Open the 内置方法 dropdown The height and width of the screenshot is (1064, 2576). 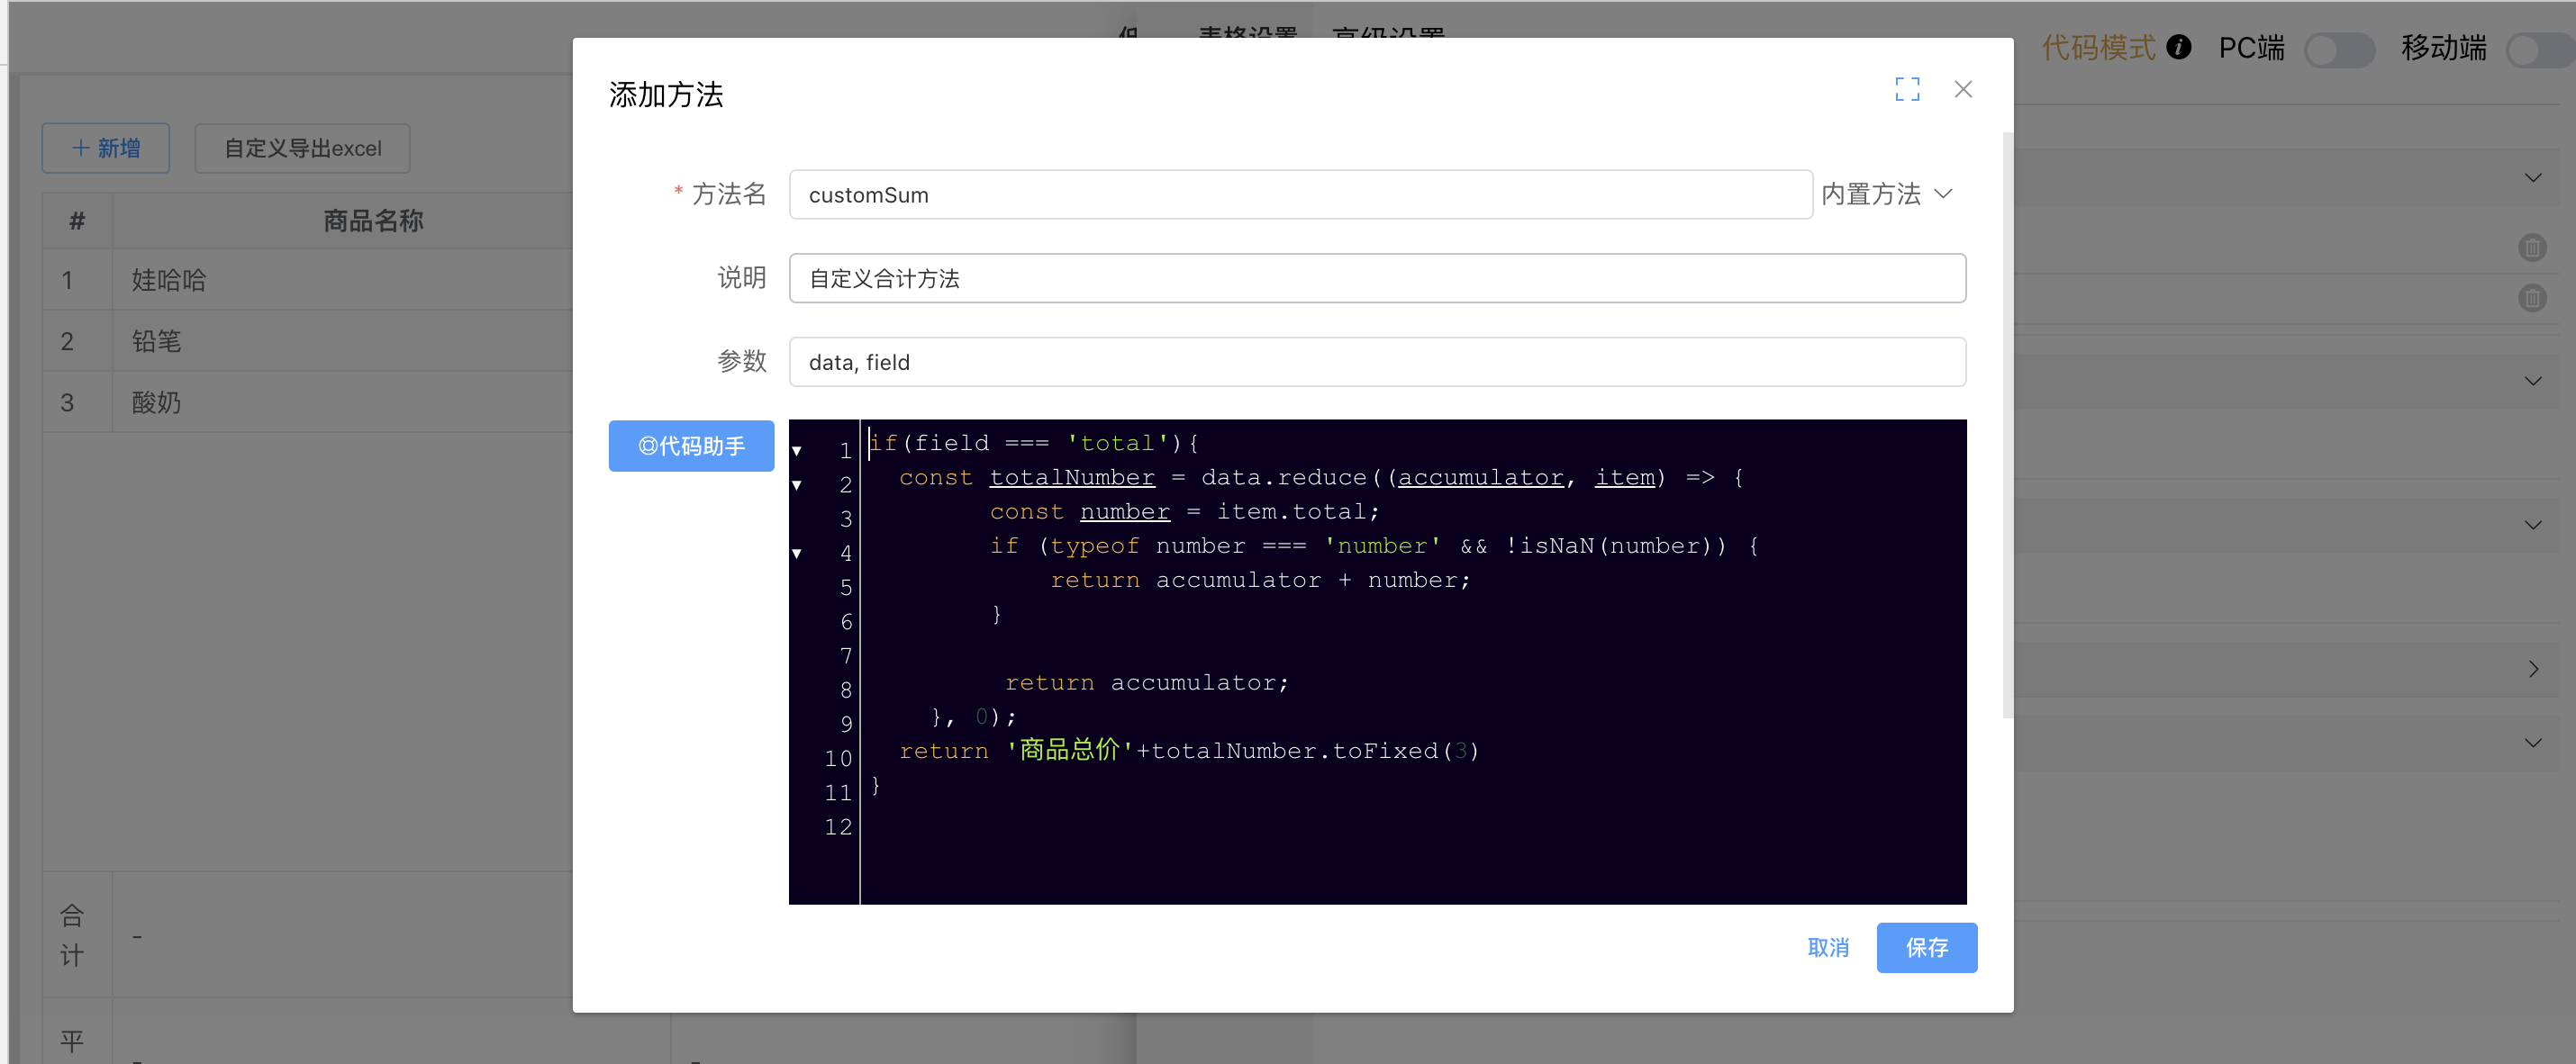coord(1886,194)
